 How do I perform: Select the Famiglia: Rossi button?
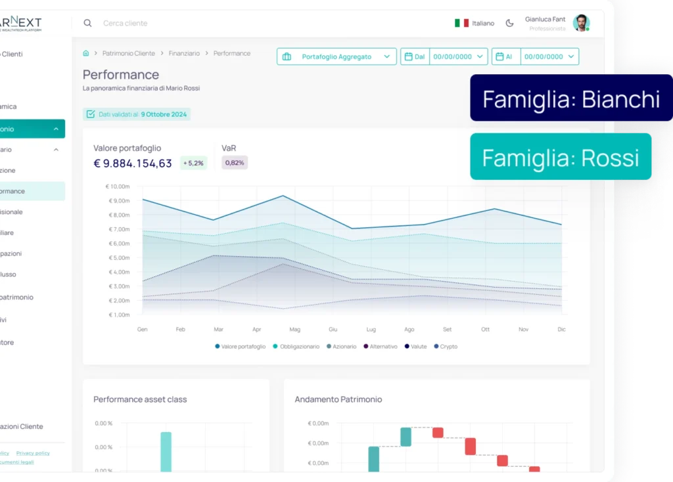tap(561, 158)
